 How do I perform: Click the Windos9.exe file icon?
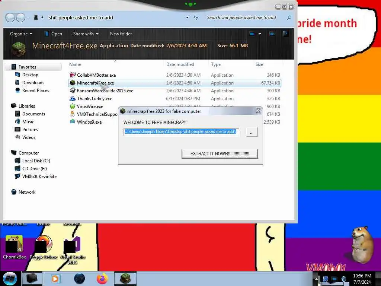click(x=73, y=122)
